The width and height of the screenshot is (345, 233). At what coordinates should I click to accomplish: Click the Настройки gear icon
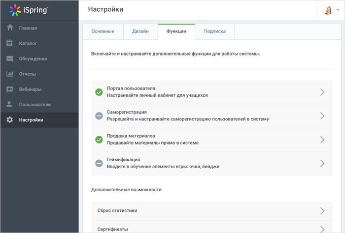pyautogui.click(x=10, y=120)
